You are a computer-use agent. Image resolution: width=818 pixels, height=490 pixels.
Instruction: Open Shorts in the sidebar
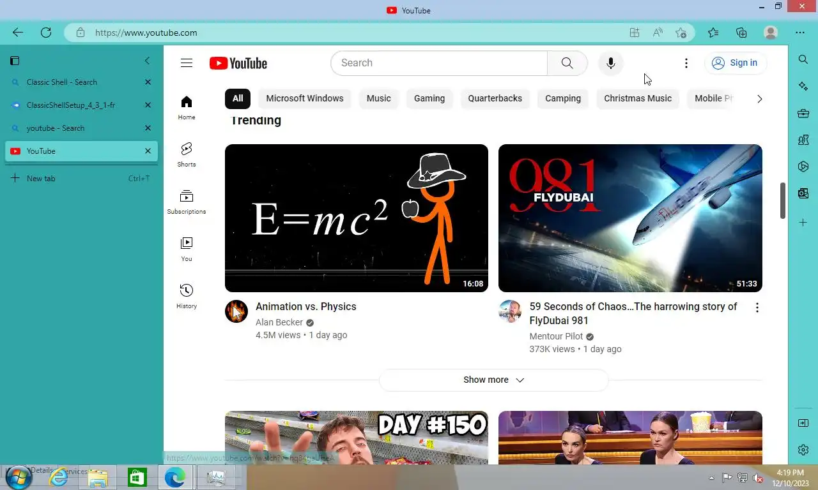pyautogui.click(x=187, y=155)
